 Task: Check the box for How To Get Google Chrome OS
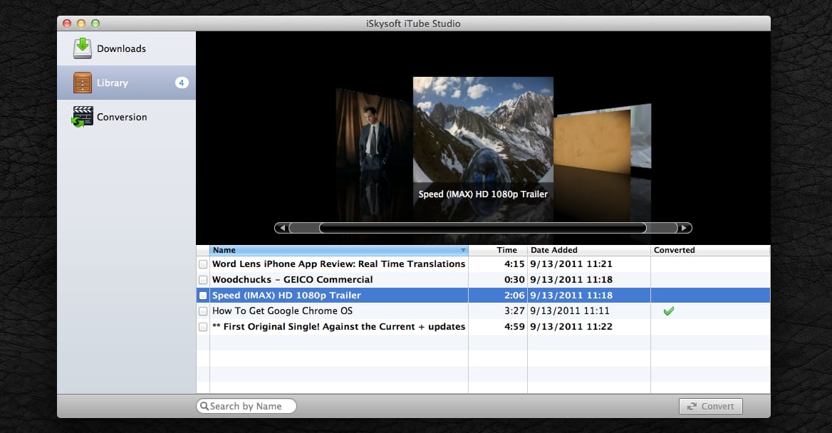(x=203, y=311)
